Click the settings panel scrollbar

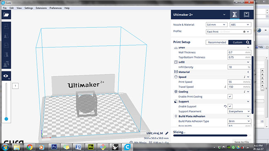tap(252, 85)
